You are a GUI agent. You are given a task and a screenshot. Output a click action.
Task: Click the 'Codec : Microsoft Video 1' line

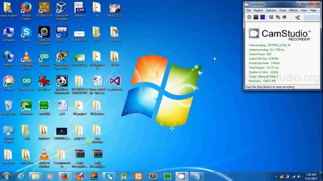(x=263, y=76)
